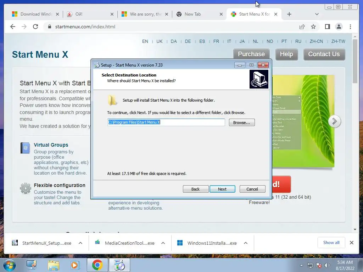Switch site language to EN
Viewport: 363px width, 272px height.
tap(145, 41)
